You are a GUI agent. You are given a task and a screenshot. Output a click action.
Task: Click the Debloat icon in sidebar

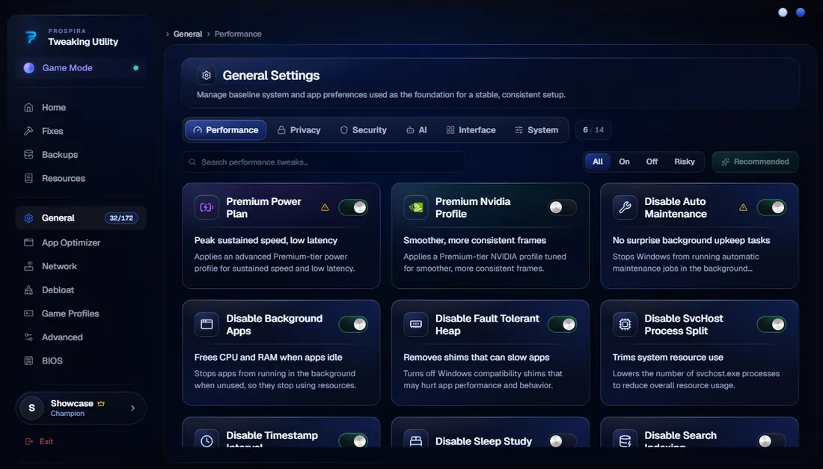click(x=29, y=289)
